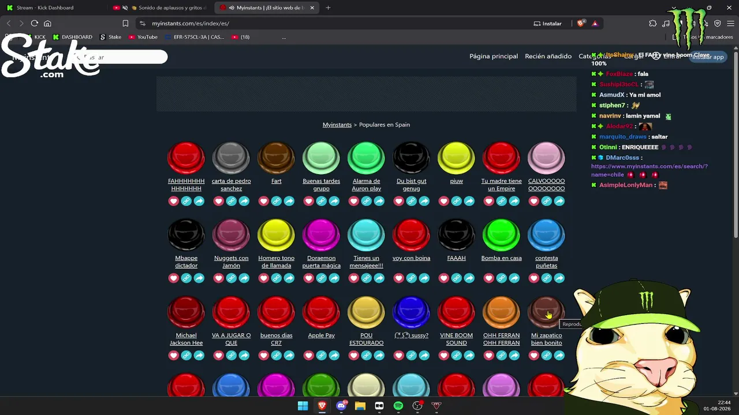Open File Explorer from the taskbar
This screenshot has height=415, width=739.
[360, 406]
